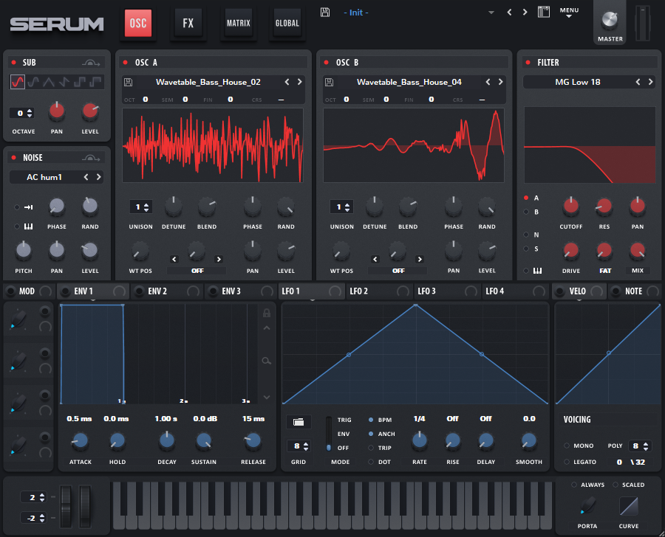
Task: Click the ENV 1 modulation source handle
Action: [x=65, y=291]
